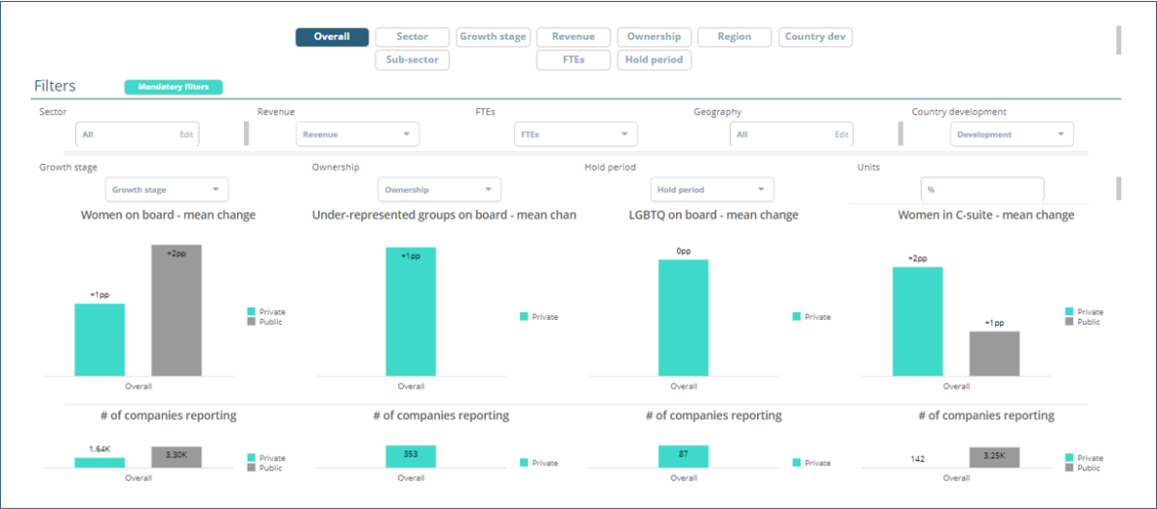Click the gray Public bar for Women on board
This screenshot has height=509, width=1157.
[176, 310]
